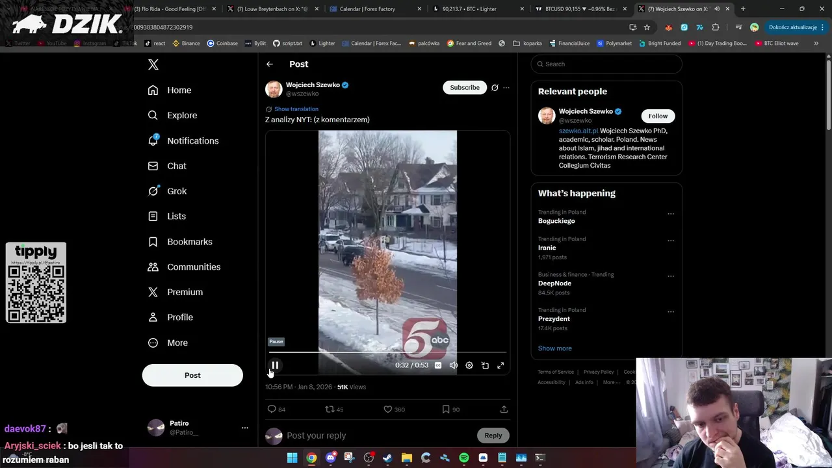Open options for Boguckiego trend
832x468 pixels.
pyautogui.click(x=671, y=214)
